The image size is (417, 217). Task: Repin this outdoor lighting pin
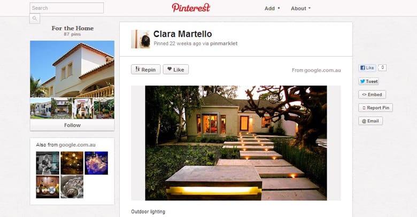pos(146,69)
